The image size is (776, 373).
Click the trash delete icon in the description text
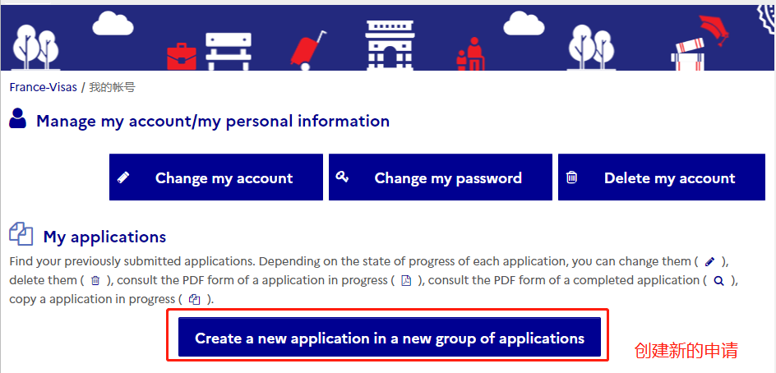[95, 280]
